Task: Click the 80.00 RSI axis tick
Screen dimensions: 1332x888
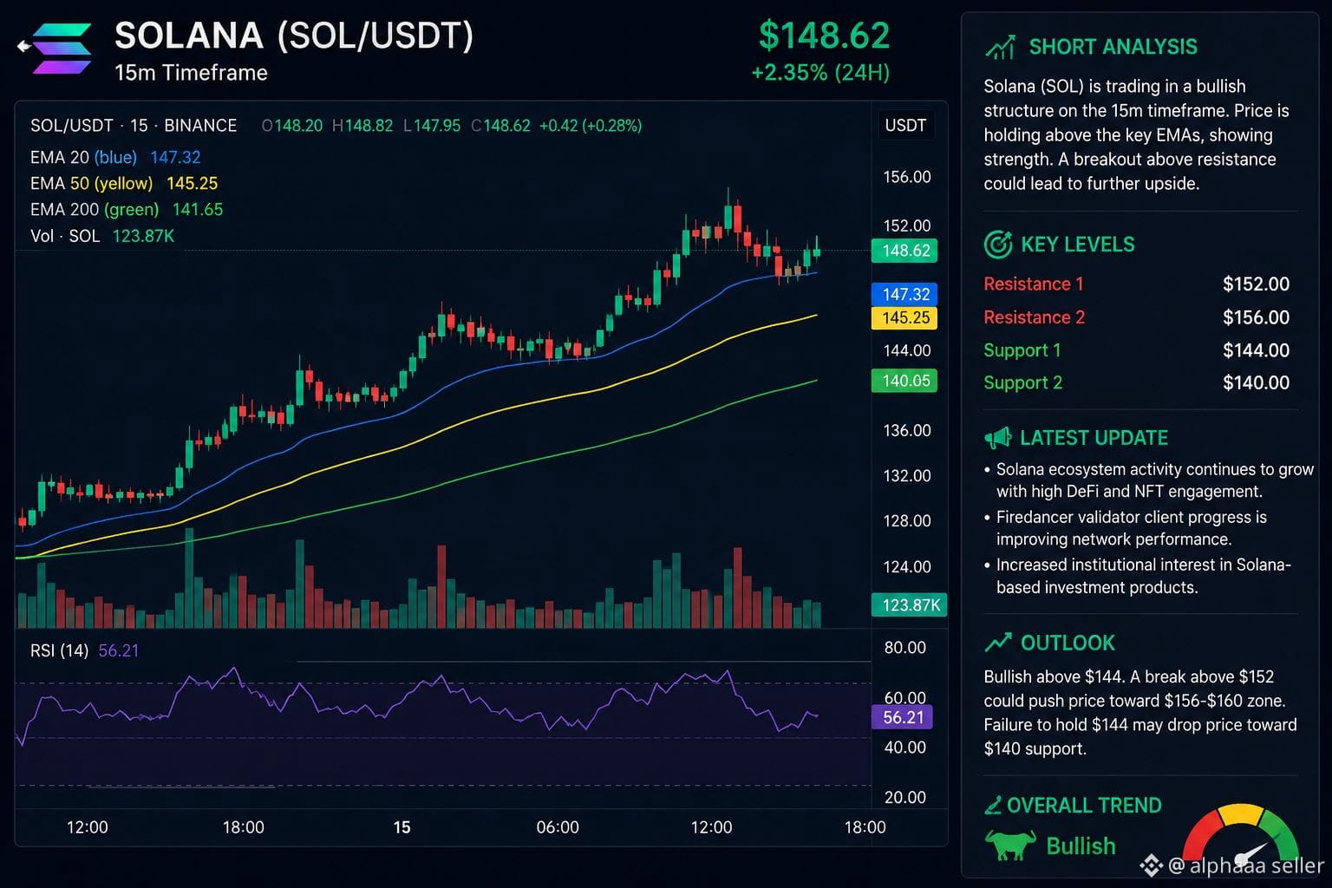Action: click(904, 648)
